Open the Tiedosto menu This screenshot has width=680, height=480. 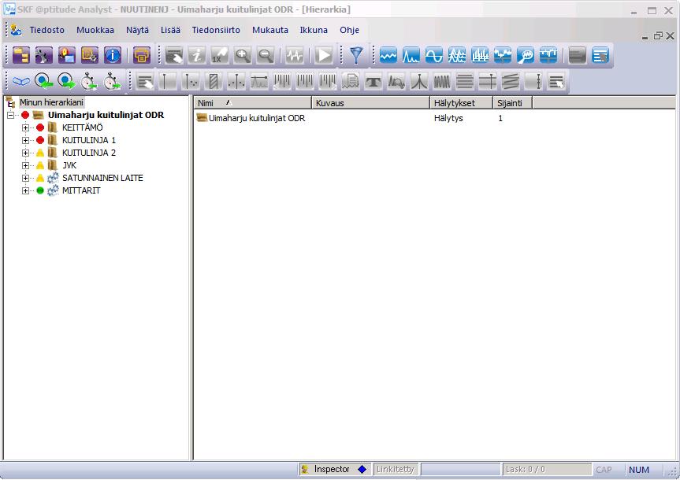pyautogui.click(x=46, y=30)
